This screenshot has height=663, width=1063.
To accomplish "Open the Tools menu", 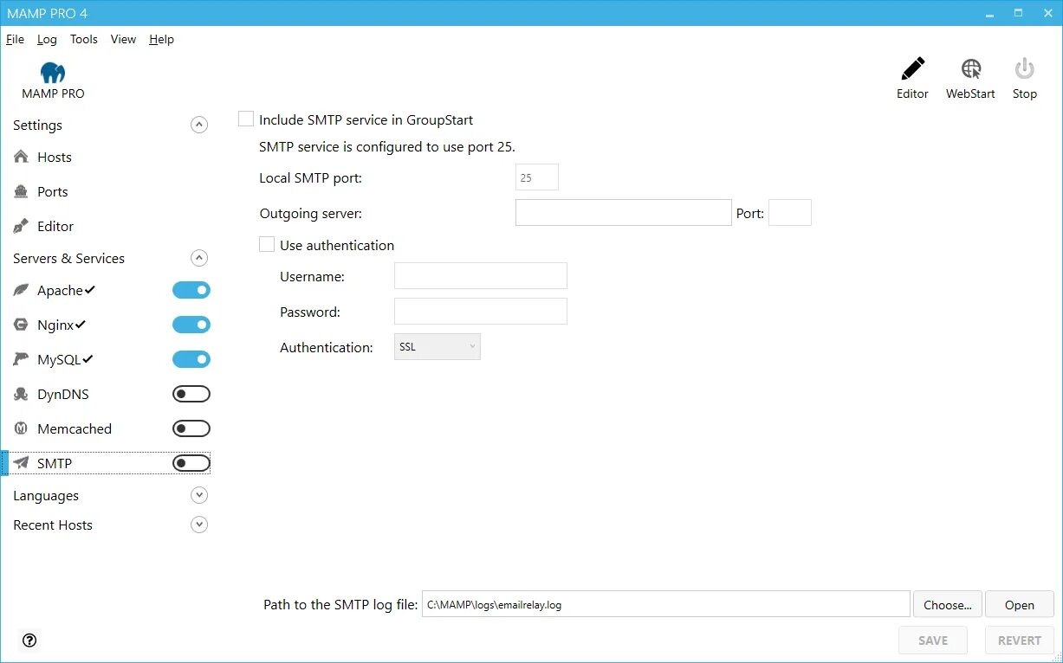I will click(x=84, y=39).
